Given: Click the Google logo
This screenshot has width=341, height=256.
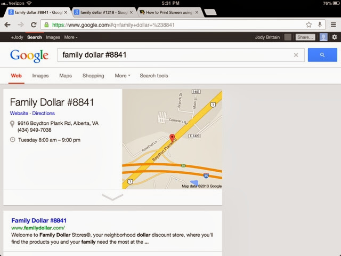Looking at the screenshot, I should 29,55.
